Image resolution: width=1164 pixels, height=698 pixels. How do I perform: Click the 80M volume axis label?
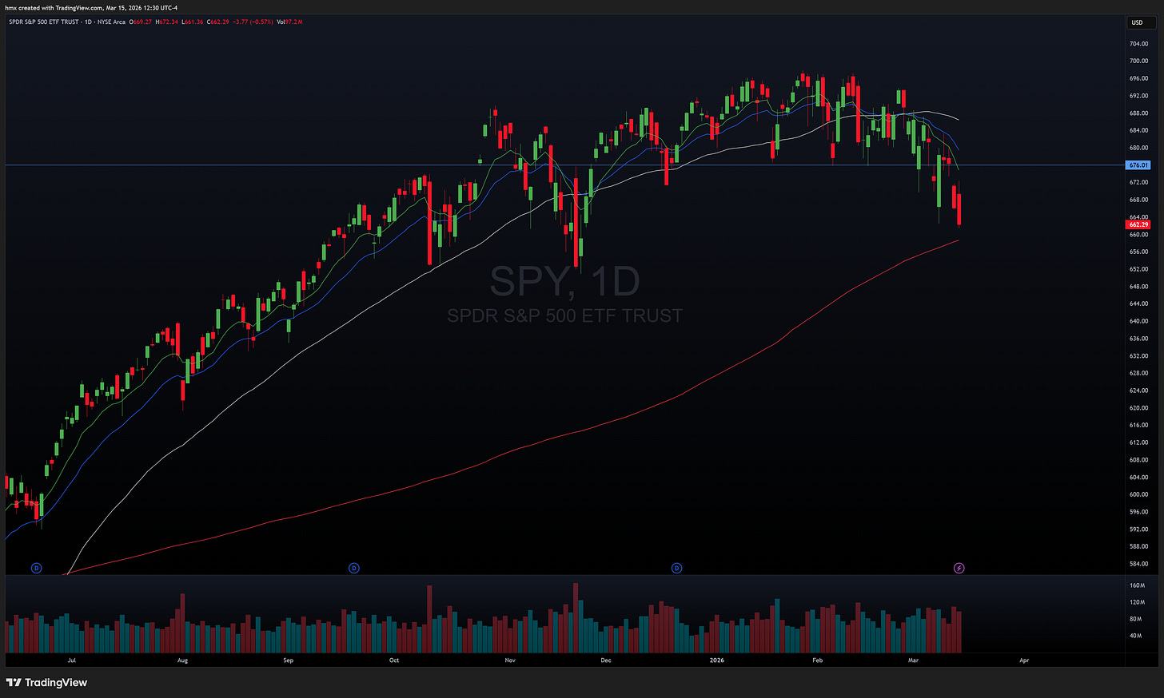[x=1136, y=619]
